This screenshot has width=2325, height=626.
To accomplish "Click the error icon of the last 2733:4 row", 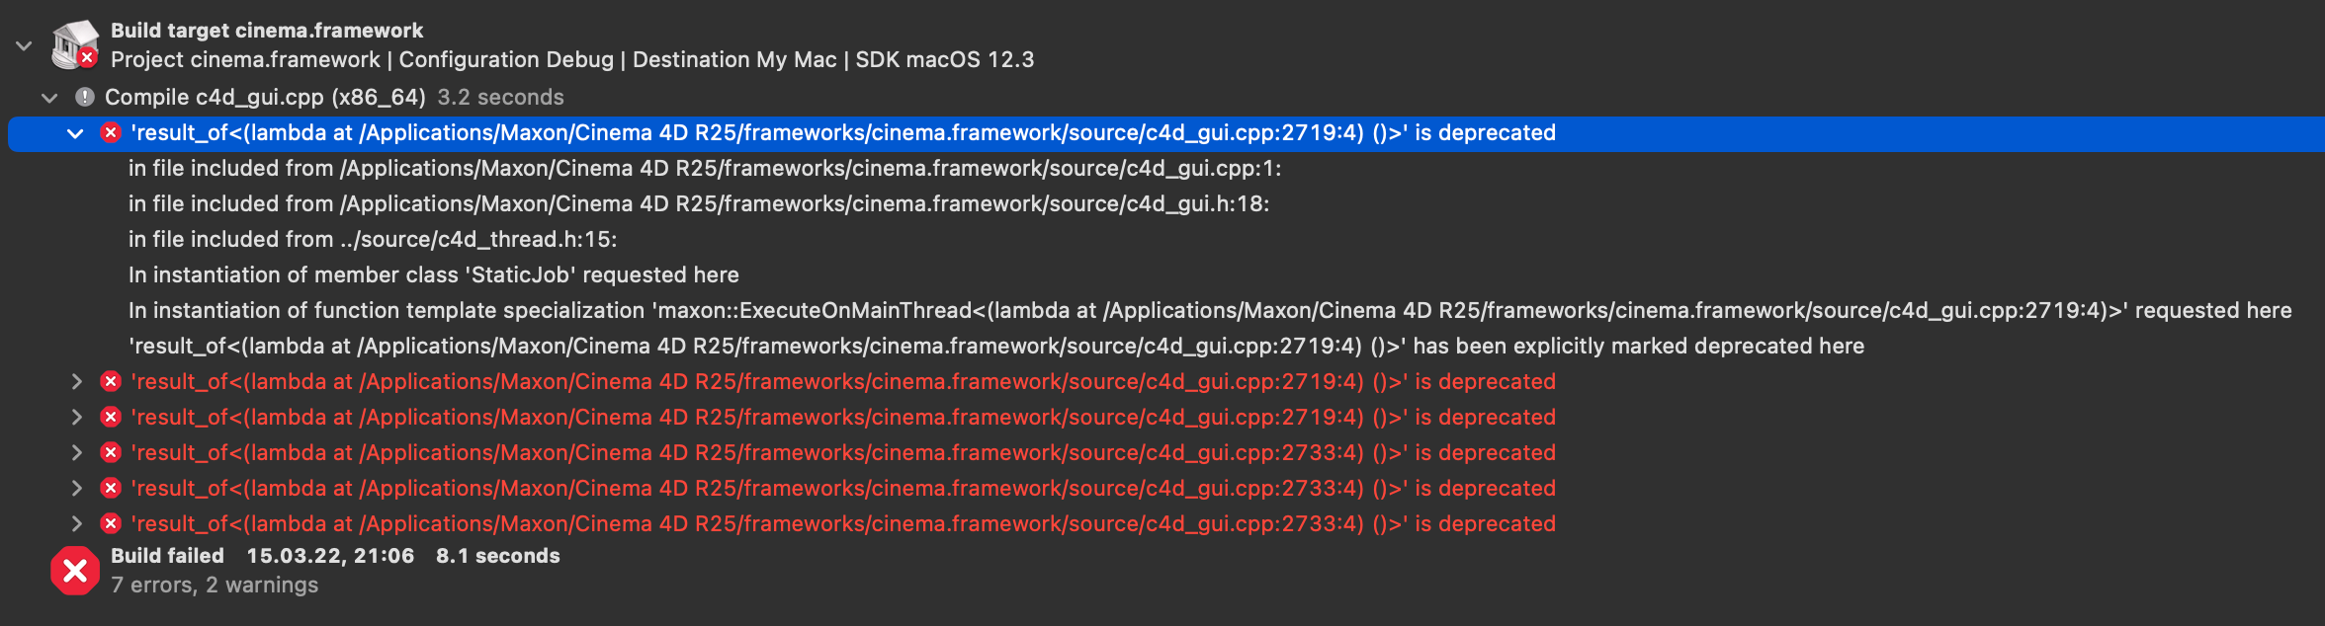I will click(111, 523).
